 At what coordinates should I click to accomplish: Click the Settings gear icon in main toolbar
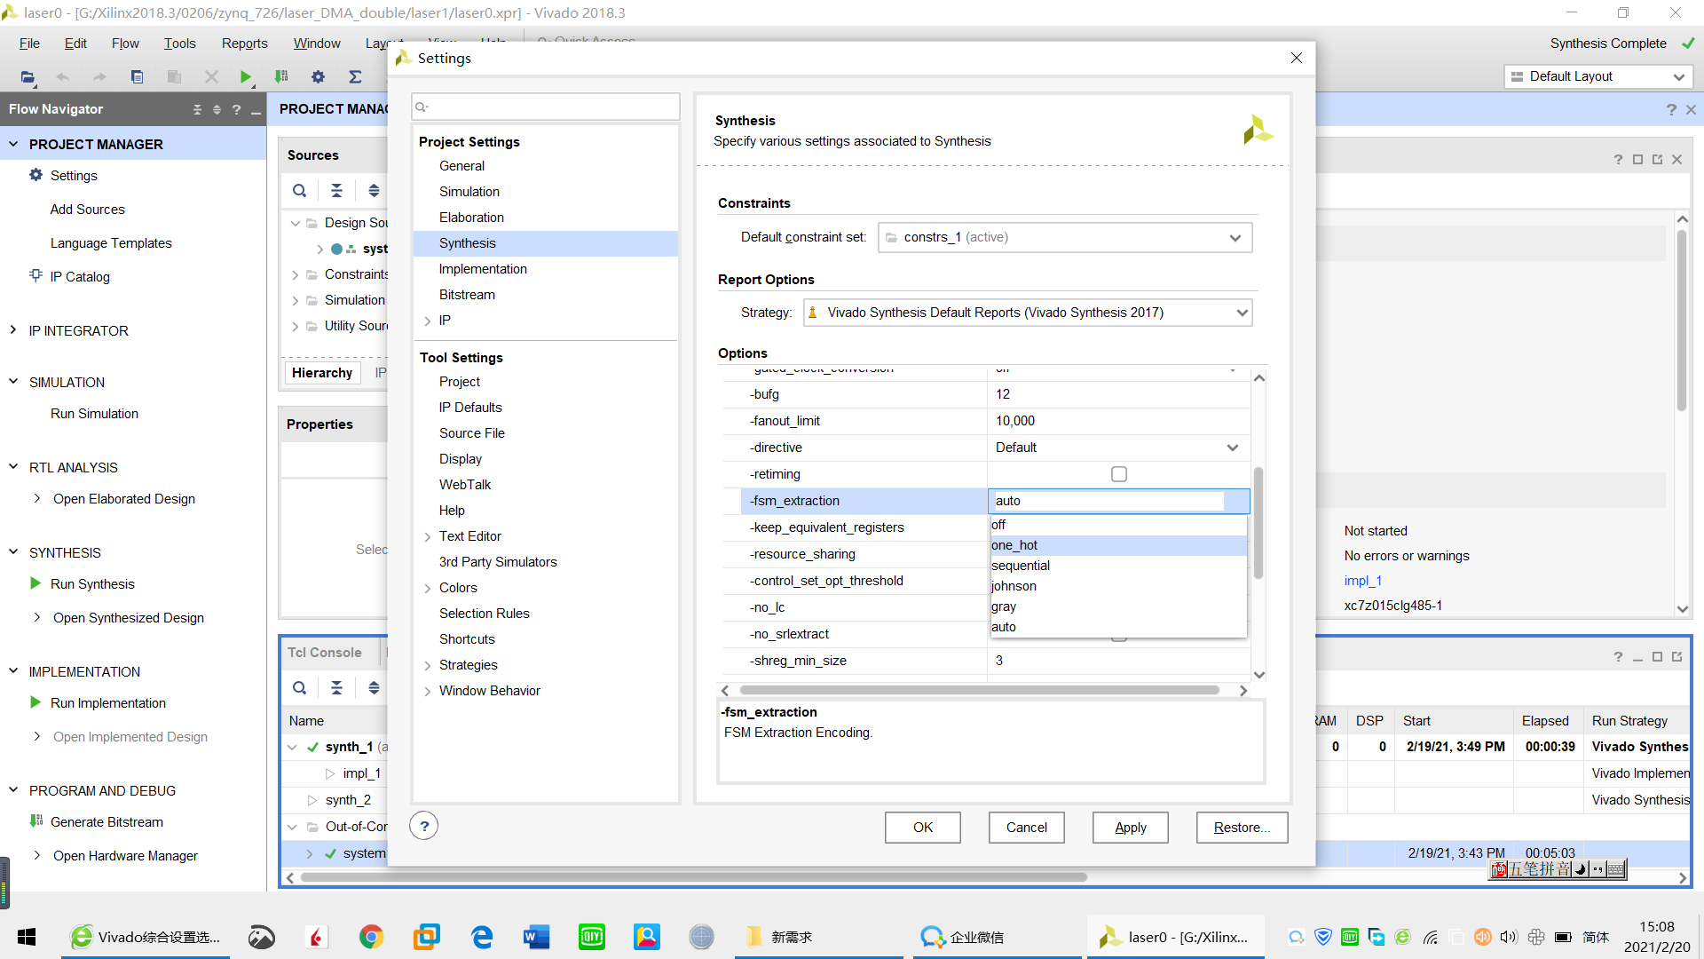point(318,77)
